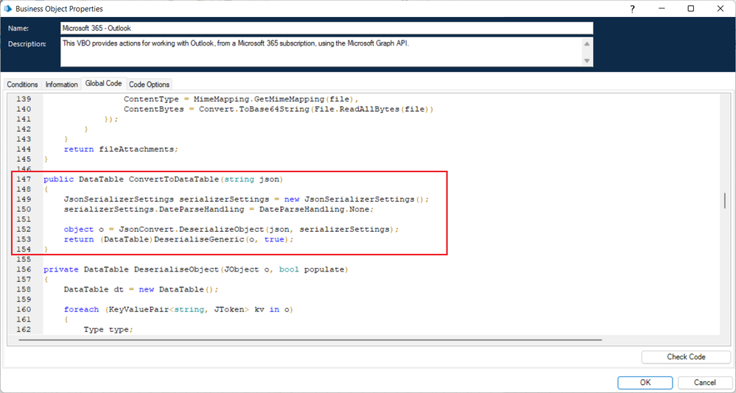Click the code editor vertical scrollbar thumb
This screenshot has height=393, width=736.
(x=725, y=200)
